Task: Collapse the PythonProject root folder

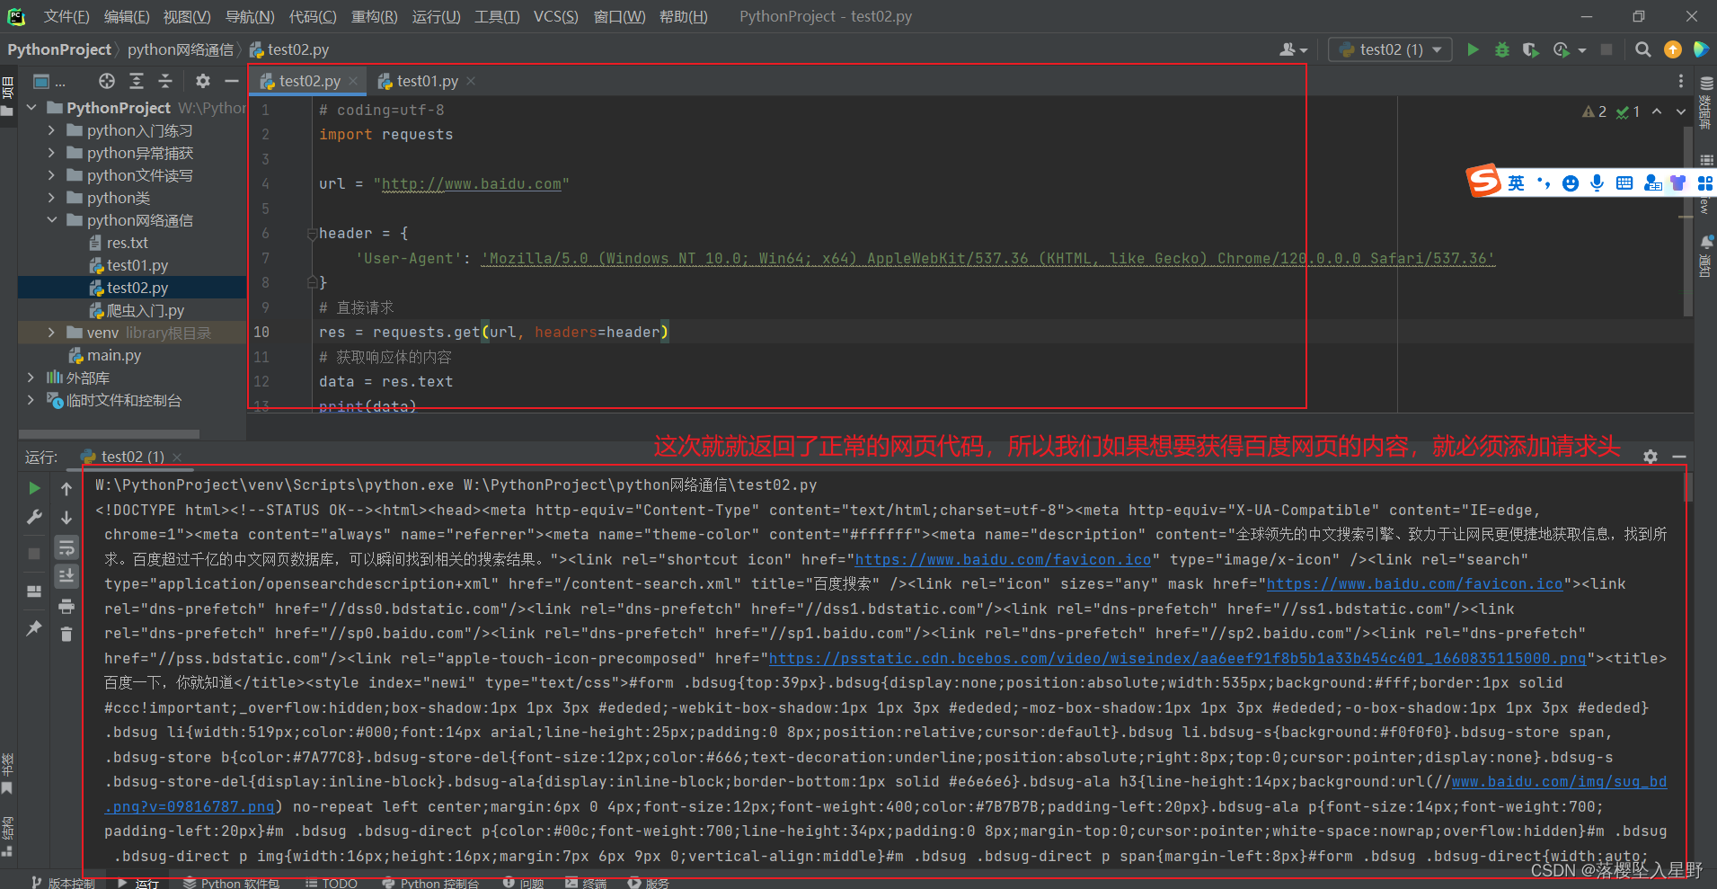Action: [x=32, y=108]
